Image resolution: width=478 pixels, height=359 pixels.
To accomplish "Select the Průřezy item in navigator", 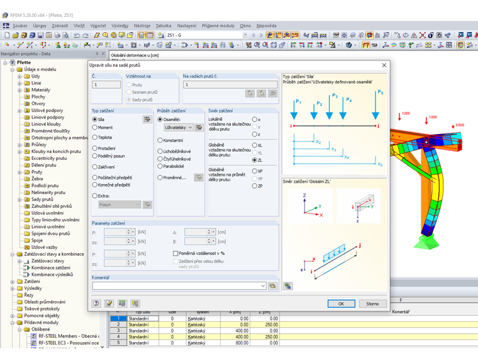I will pos(39,145).
